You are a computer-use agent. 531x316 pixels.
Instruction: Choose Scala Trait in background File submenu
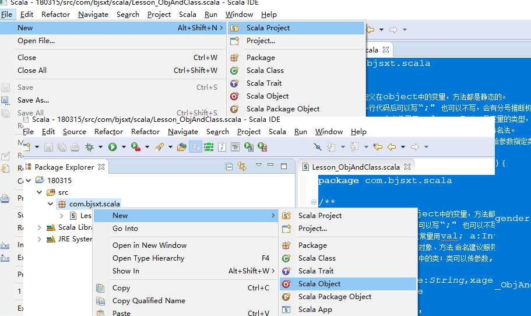coord(296,83)
